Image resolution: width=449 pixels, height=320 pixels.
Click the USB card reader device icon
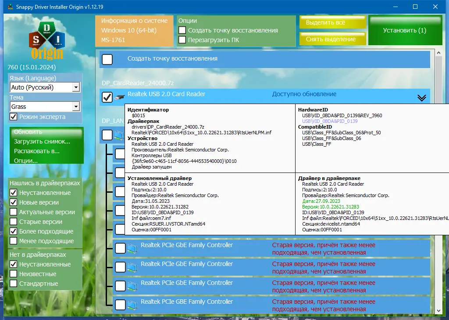pyautogui.click(x=119, y=97)
